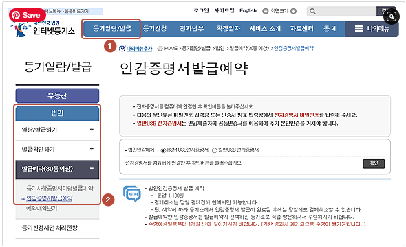Click the 인감증명서발급예약 page heading
Image resolution: width=406 pixels, height=247 pixels.
pos(184,69)
